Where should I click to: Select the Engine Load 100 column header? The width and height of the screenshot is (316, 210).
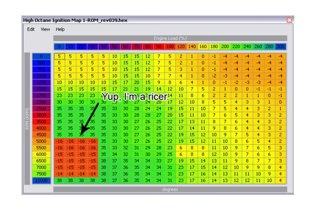pyautogui.click(x=170, y=46)
